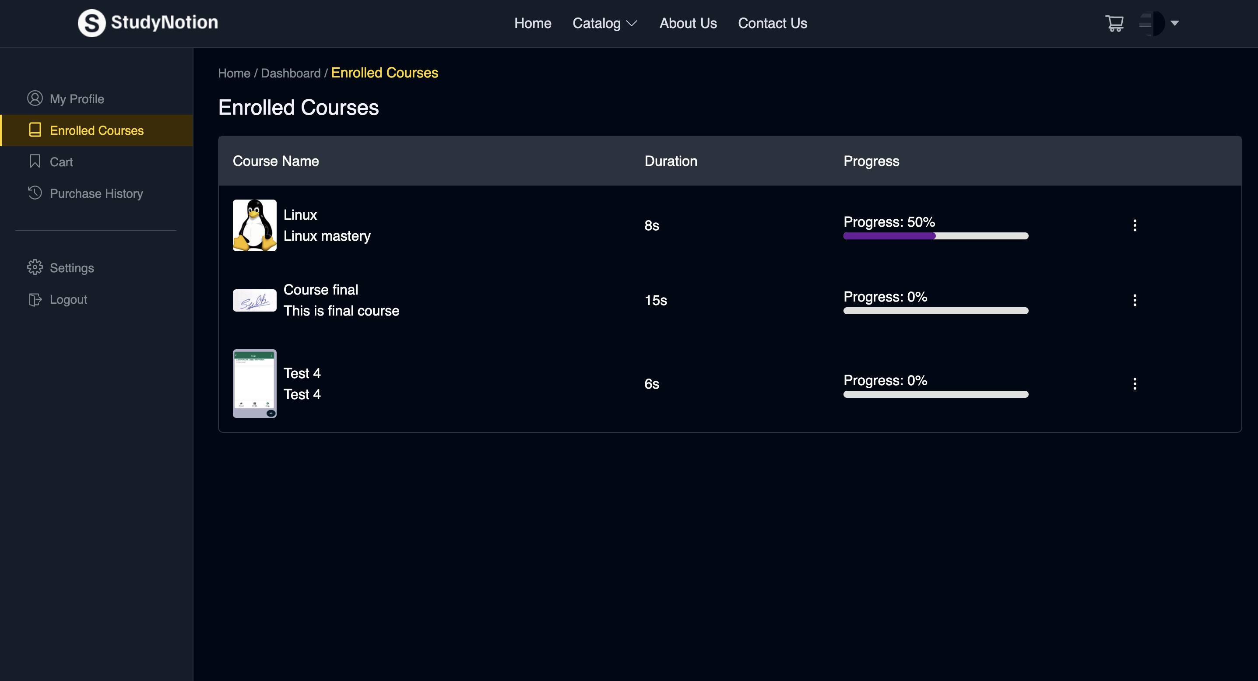Click the Logout door icon
1258x681 pixels.
click(35, 299)
